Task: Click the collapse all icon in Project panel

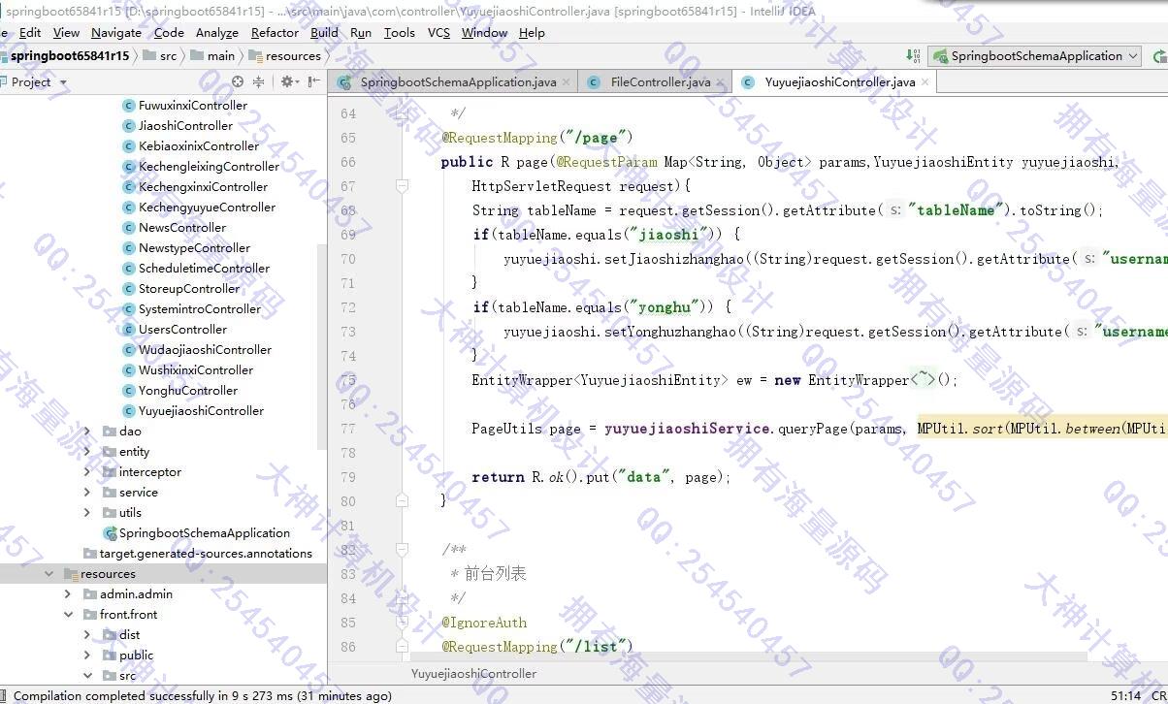Action: [259, 81]
